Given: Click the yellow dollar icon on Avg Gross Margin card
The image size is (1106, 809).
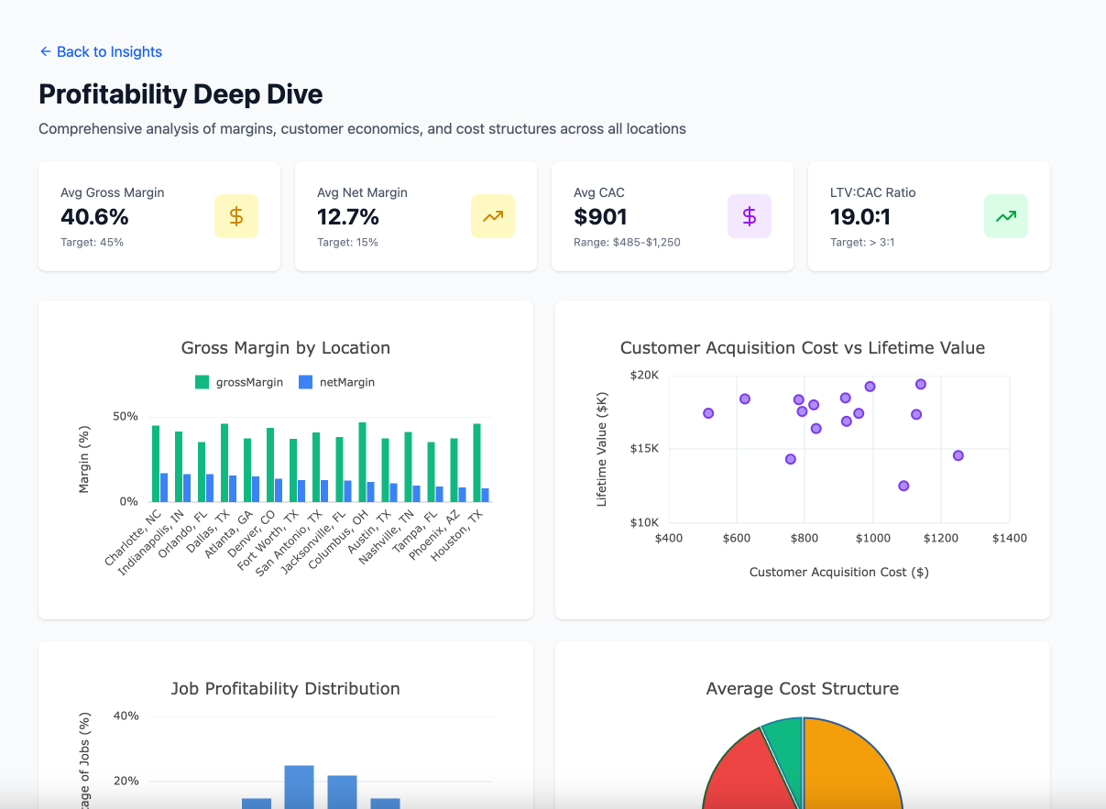Looking at the screenshot, I should pos(236,216).
